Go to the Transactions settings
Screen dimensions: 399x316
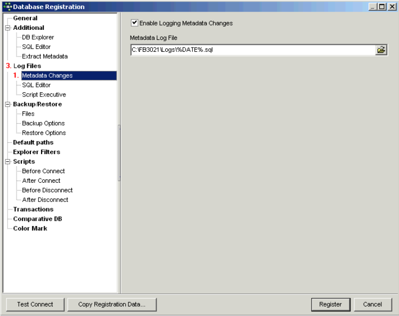coord(33,209)
